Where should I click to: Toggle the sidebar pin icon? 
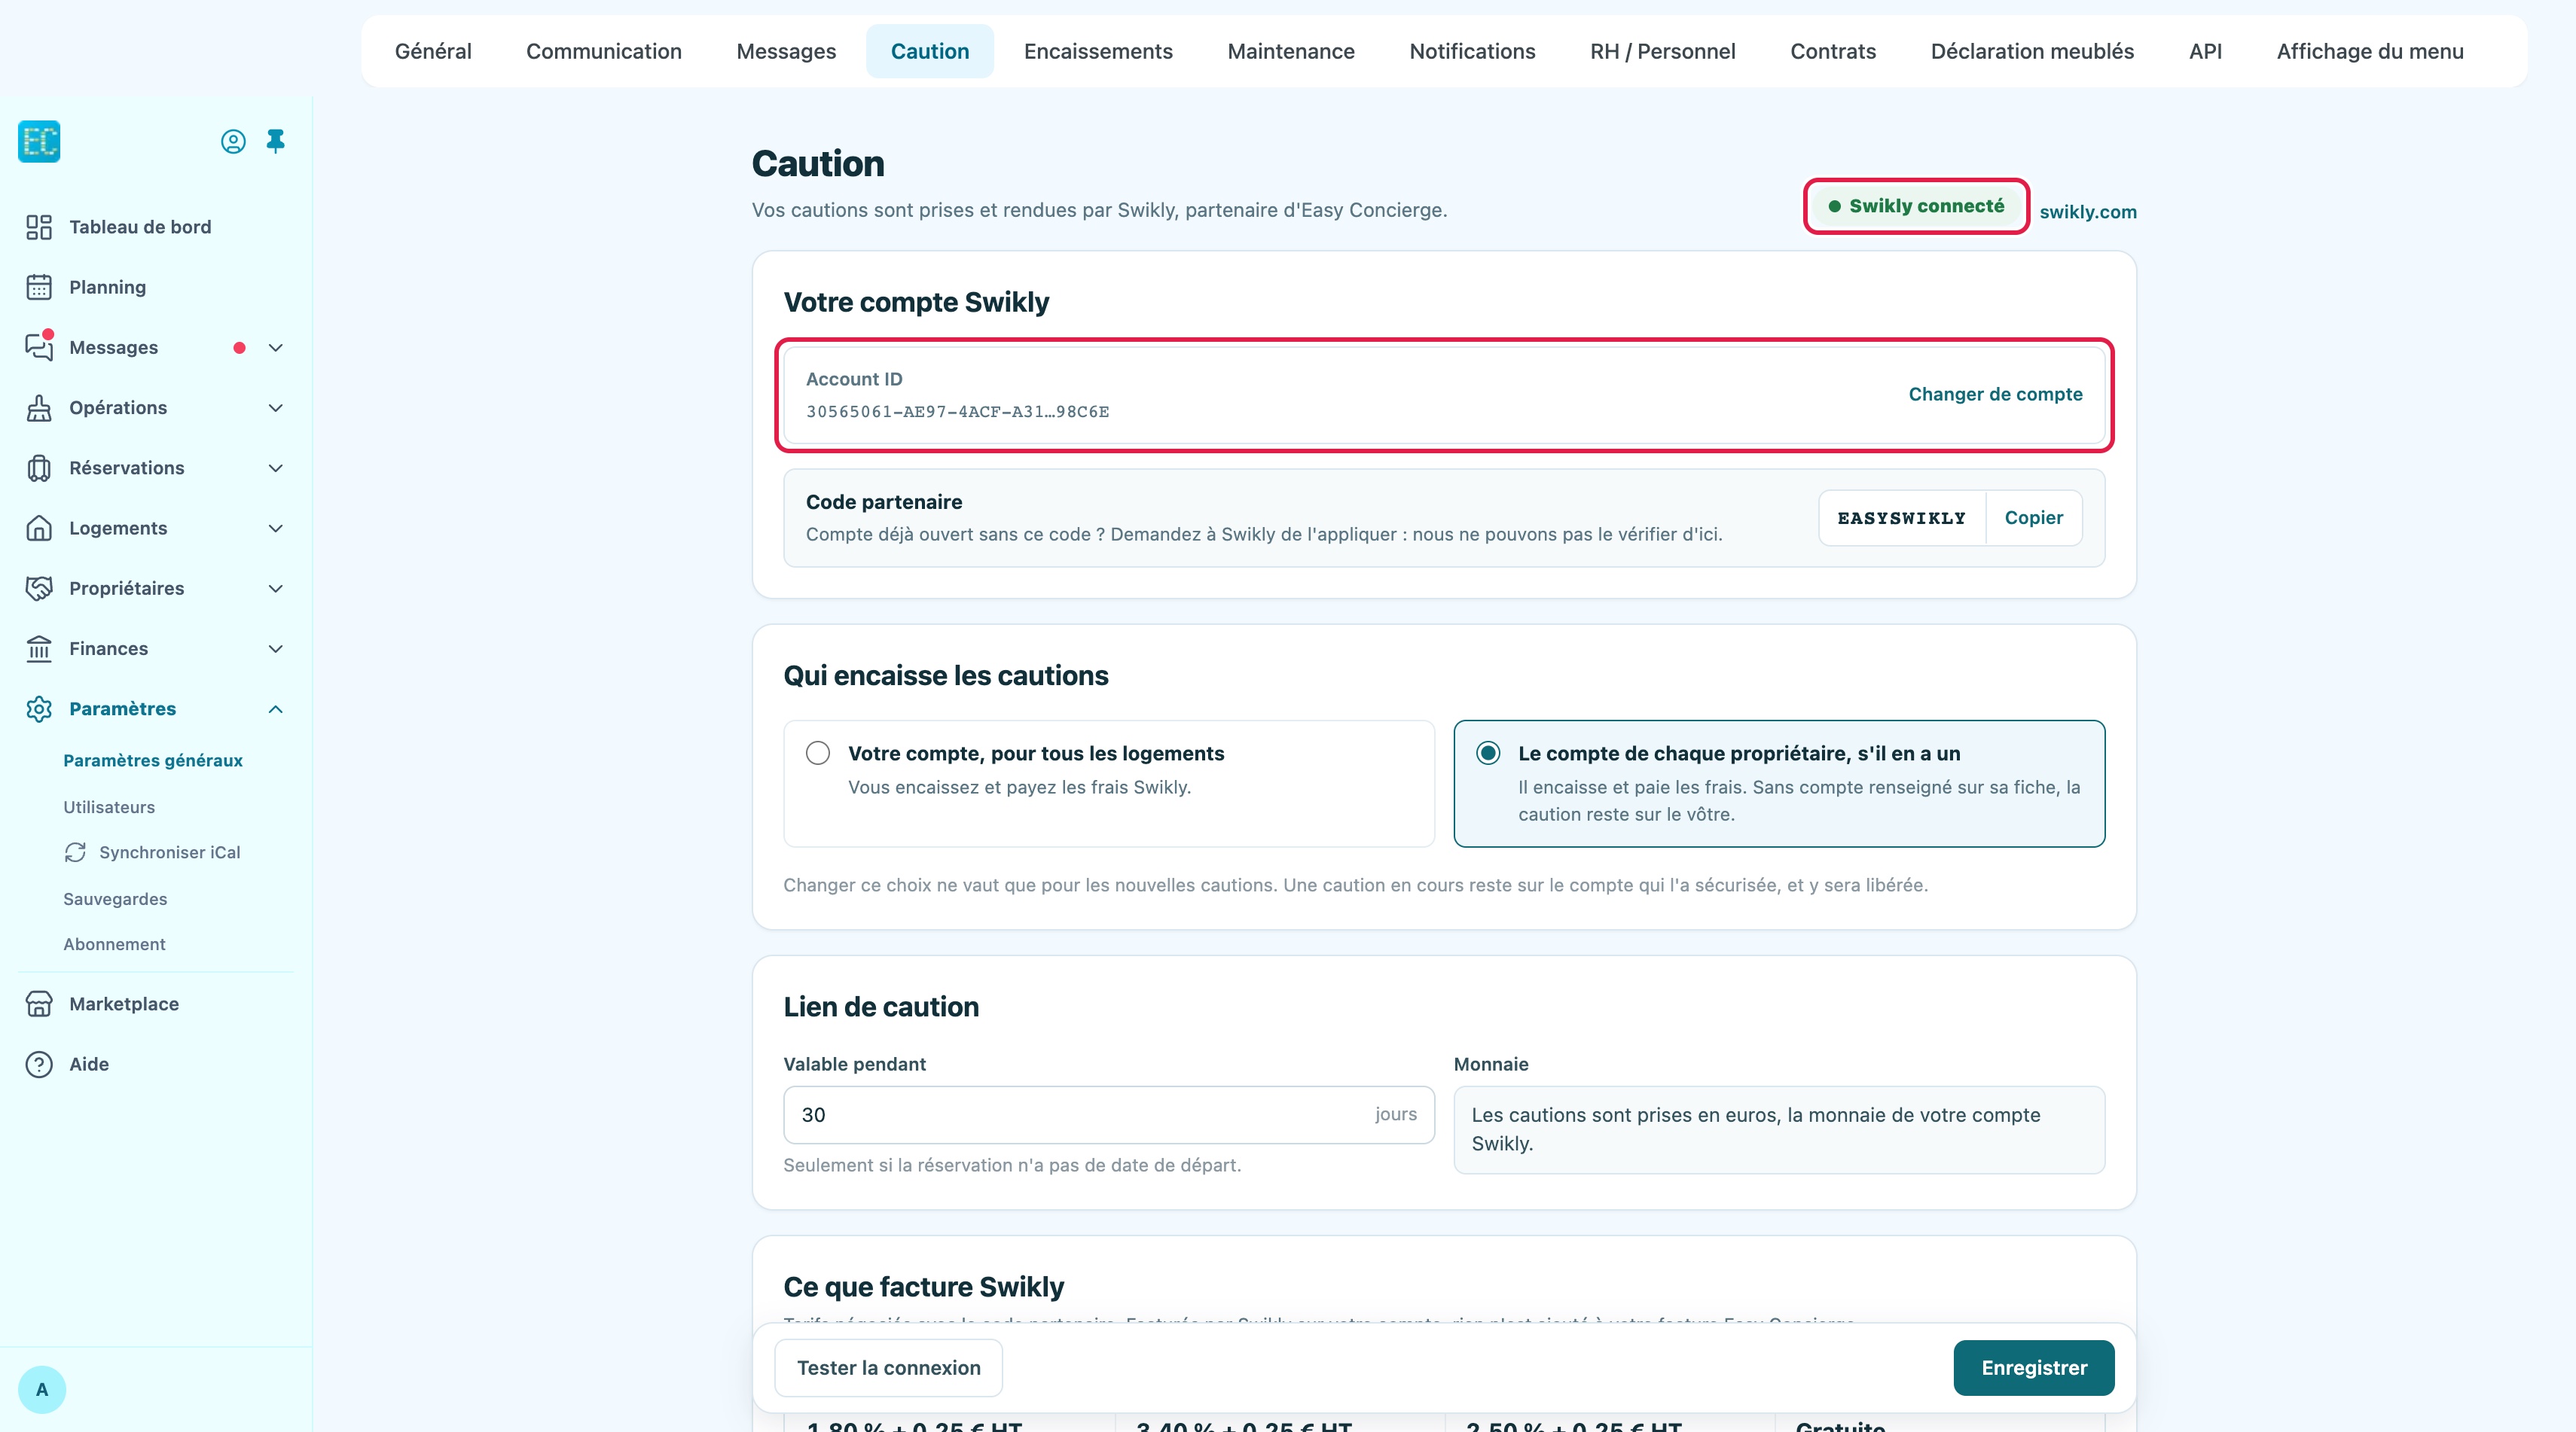pos(276,141)
